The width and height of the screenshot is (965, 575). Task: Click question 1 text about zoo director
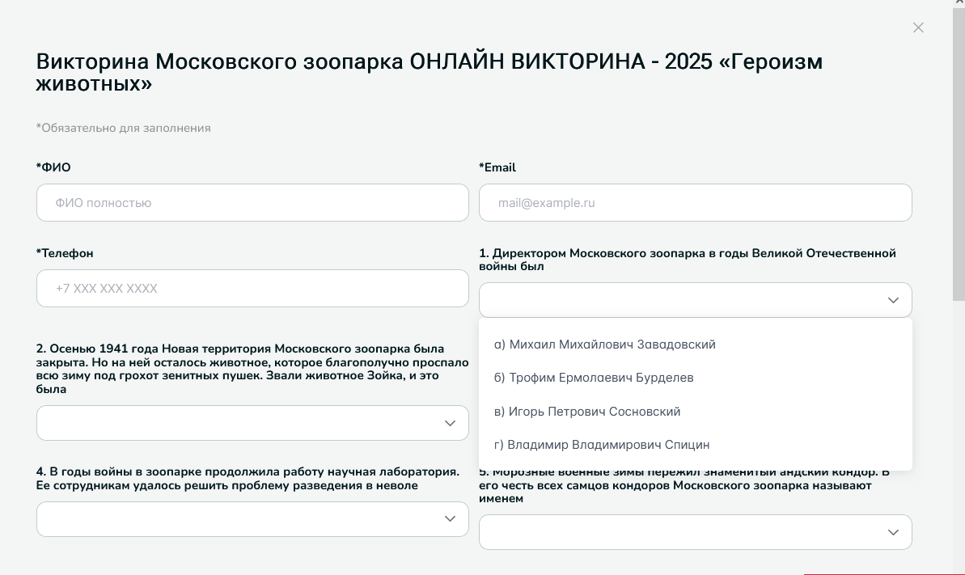click(688, 260)
